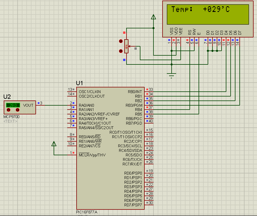Click the RB0/INT pin label

tap(135, 92)
